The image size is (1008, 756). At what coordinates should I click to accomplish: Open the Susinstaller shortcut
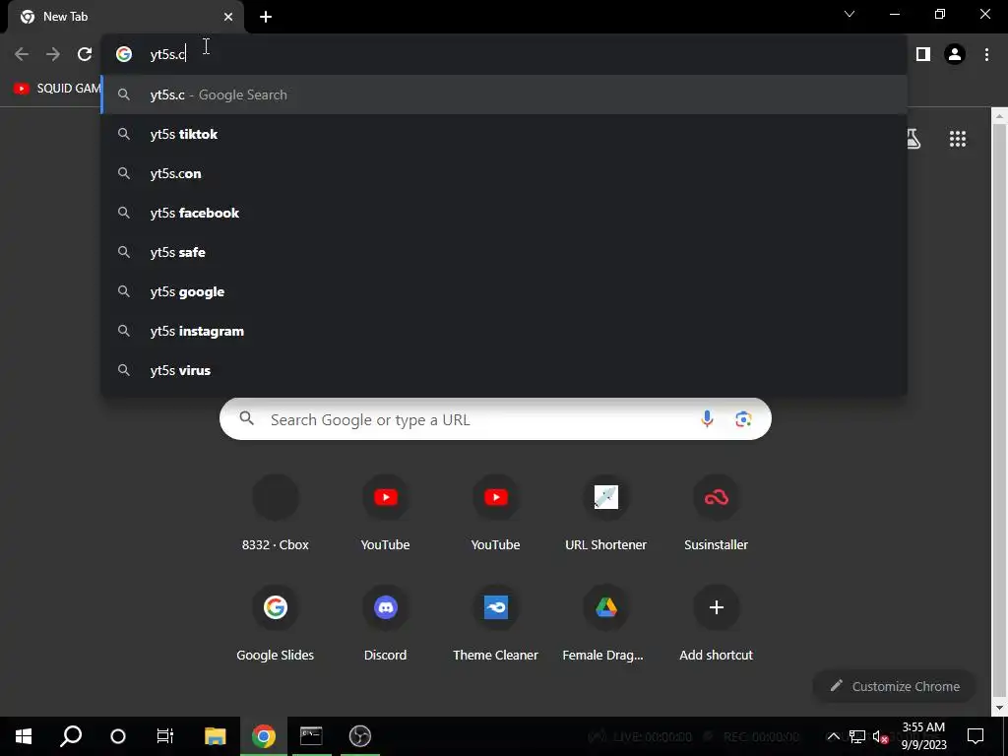click(x=717, y=514)
